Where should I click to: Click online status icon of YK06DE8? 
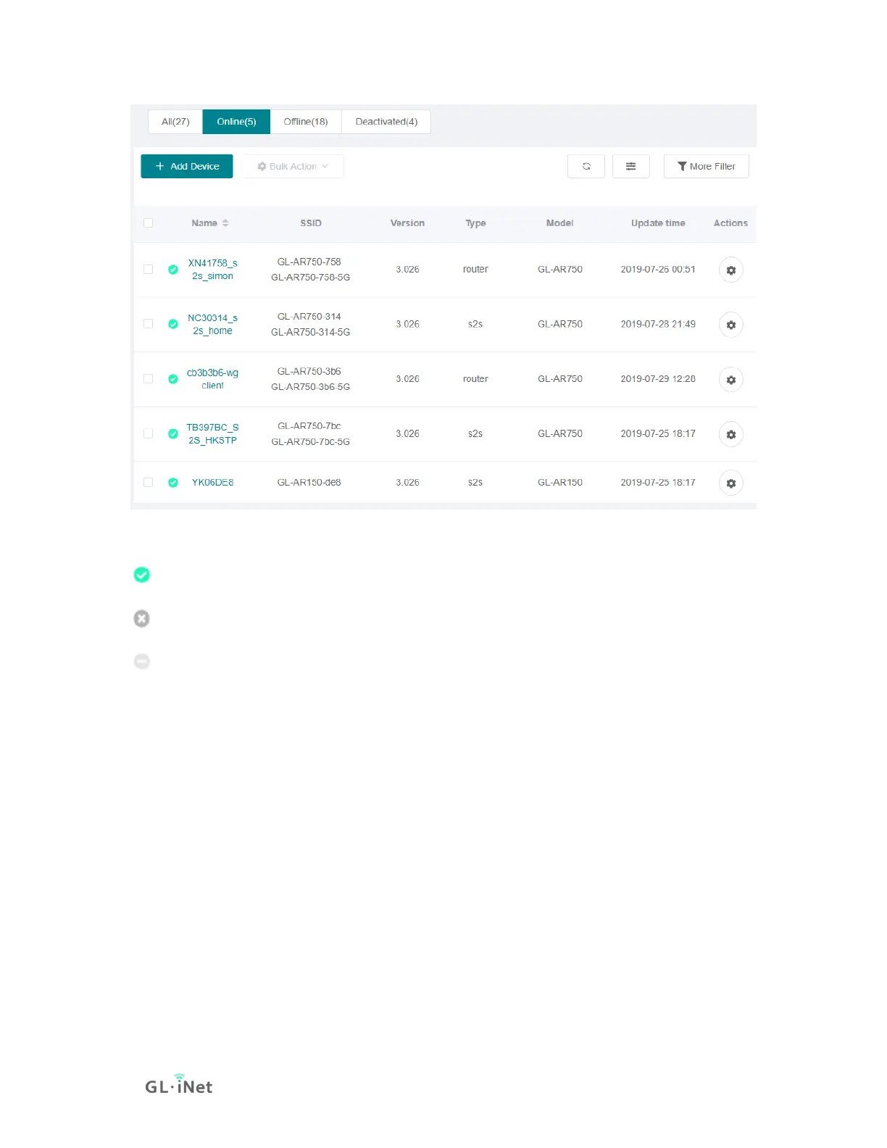pyautogui.click(x=173, y=483)
